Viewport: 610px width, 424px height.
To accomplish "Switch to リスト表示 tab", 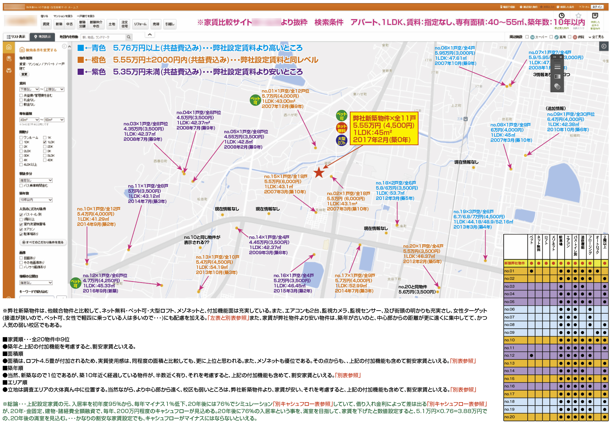I will 16,37.
